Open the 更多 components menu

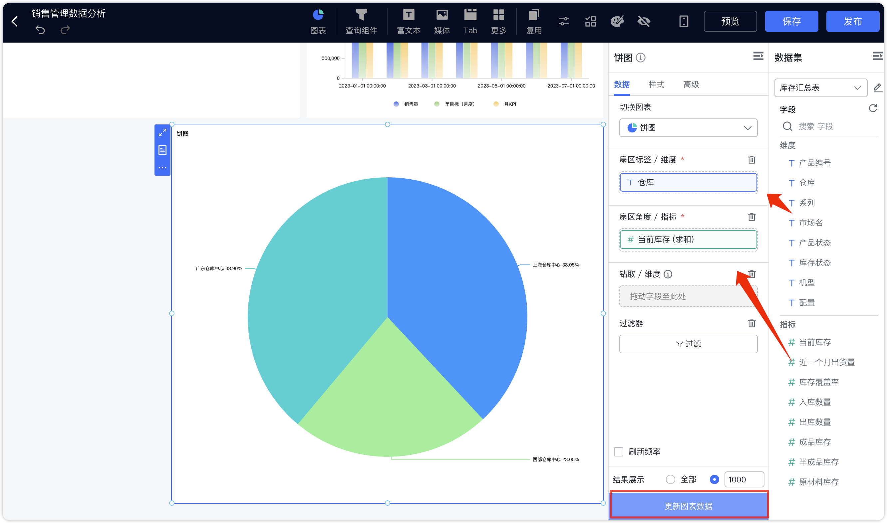pyautogui.click(x=499, y=22)
